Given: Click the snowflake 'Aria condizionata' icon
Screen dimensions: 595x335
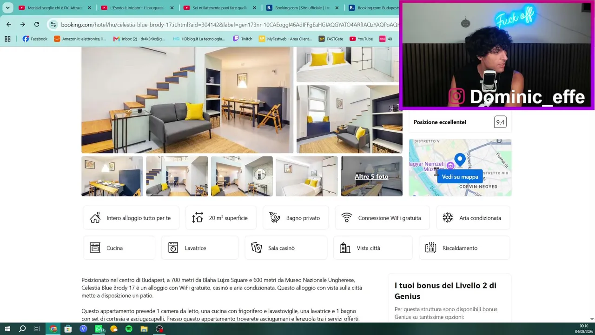Looking at the screenshot, I should [x=448, y=218].
